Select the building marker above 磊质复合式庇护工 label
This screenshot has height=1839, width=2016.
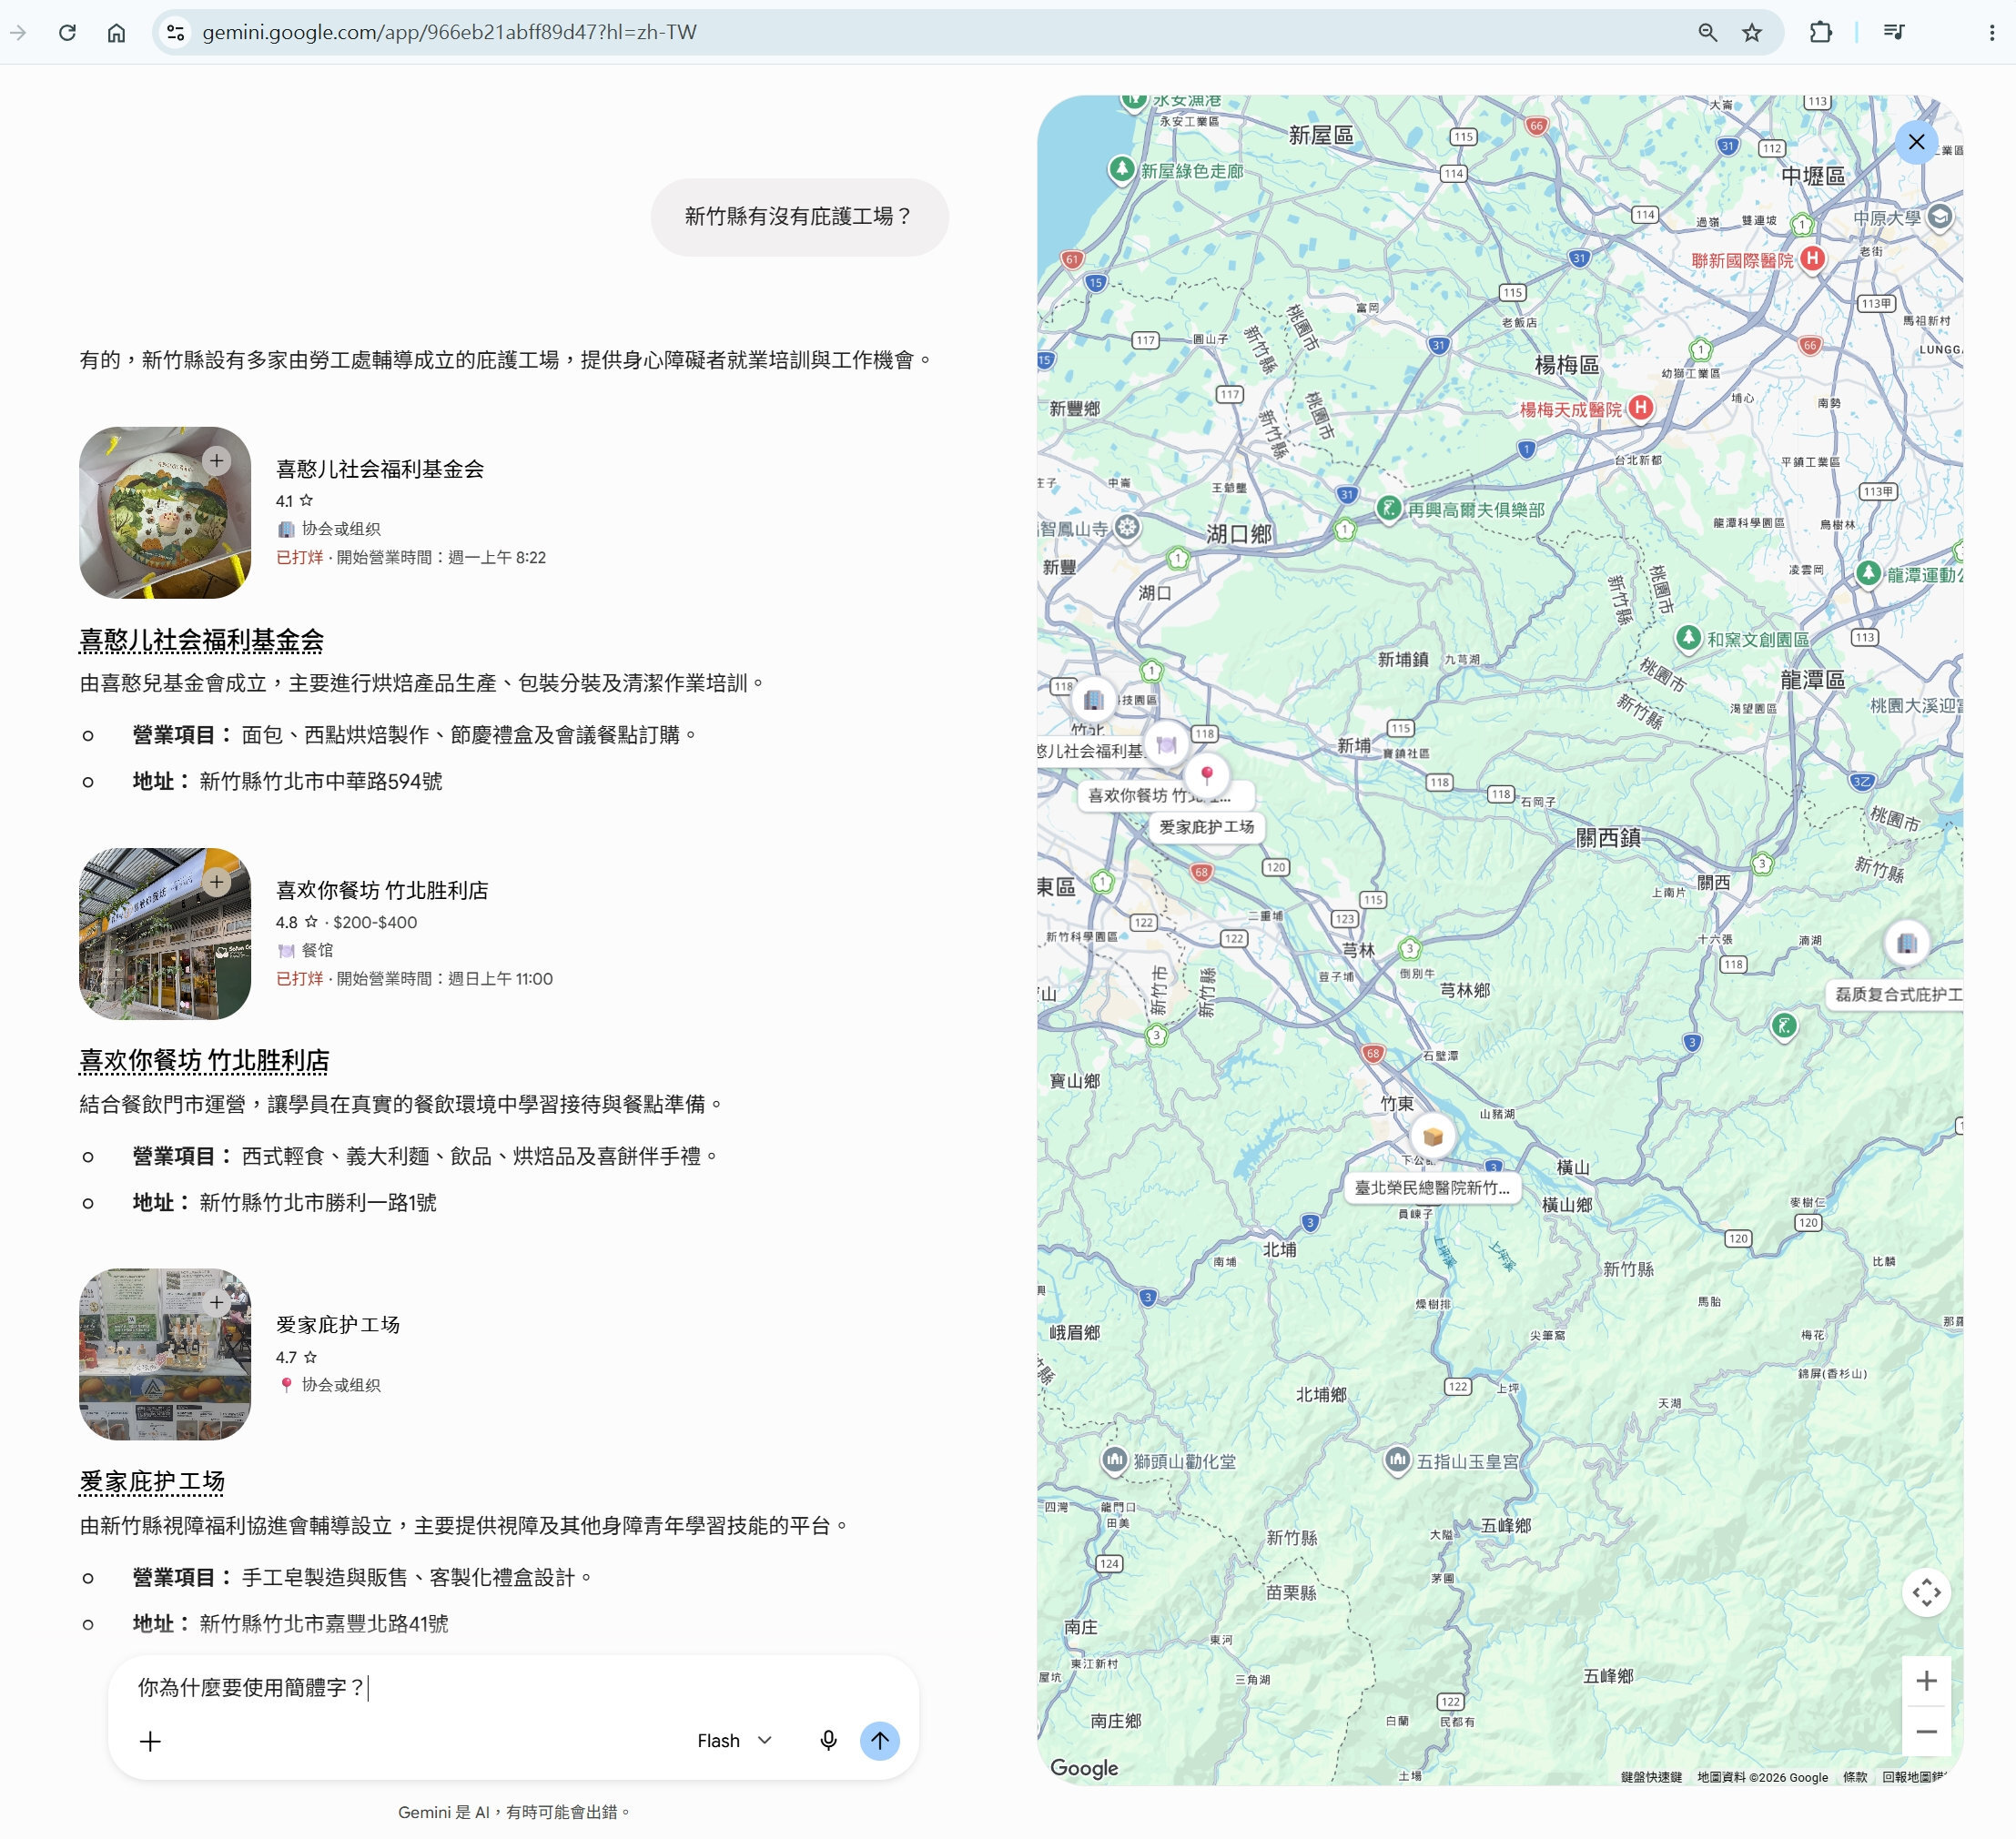click(x=1907, y=943)
